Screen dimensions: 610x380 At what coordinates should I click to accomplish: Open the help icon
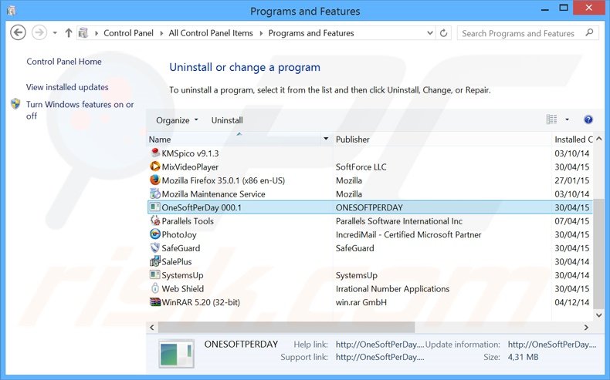588,119
